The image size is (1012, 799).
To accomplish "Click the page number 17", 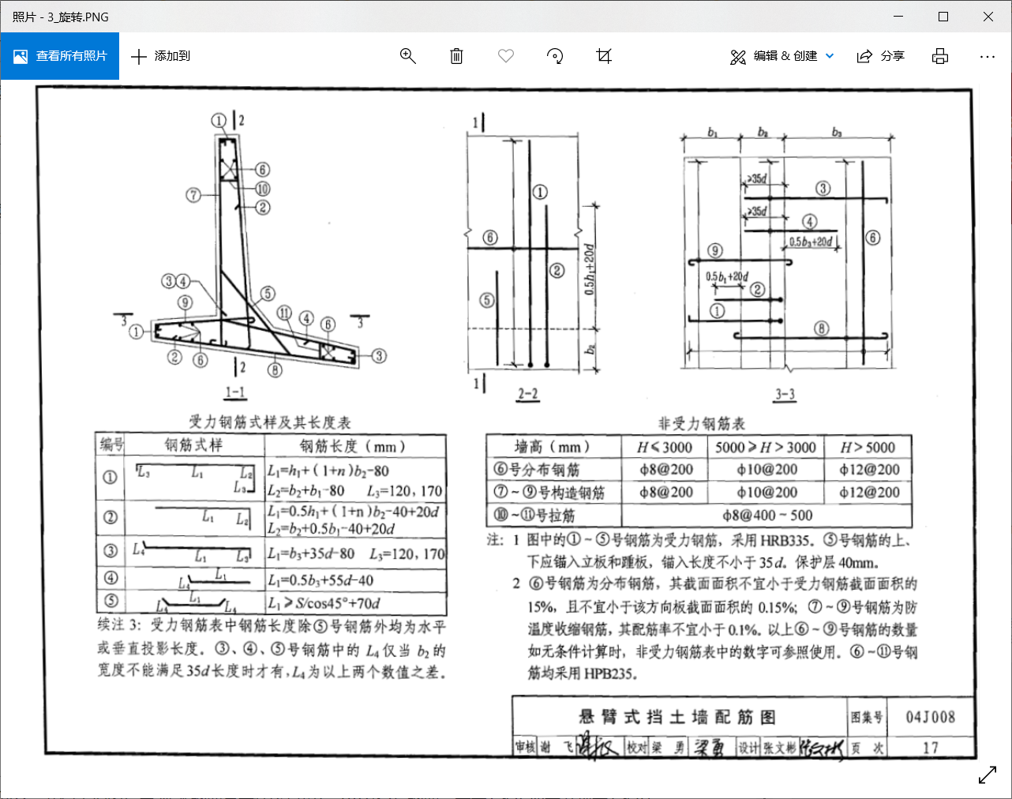I will tap(931, 748).
